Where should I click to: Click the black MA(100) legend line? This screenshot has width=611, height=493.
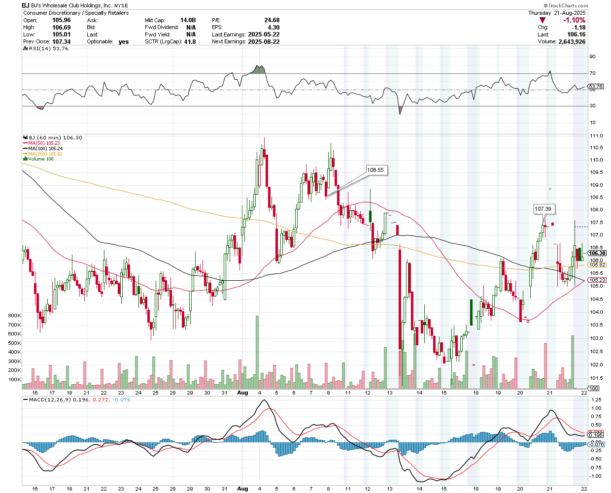coord(26,148)
